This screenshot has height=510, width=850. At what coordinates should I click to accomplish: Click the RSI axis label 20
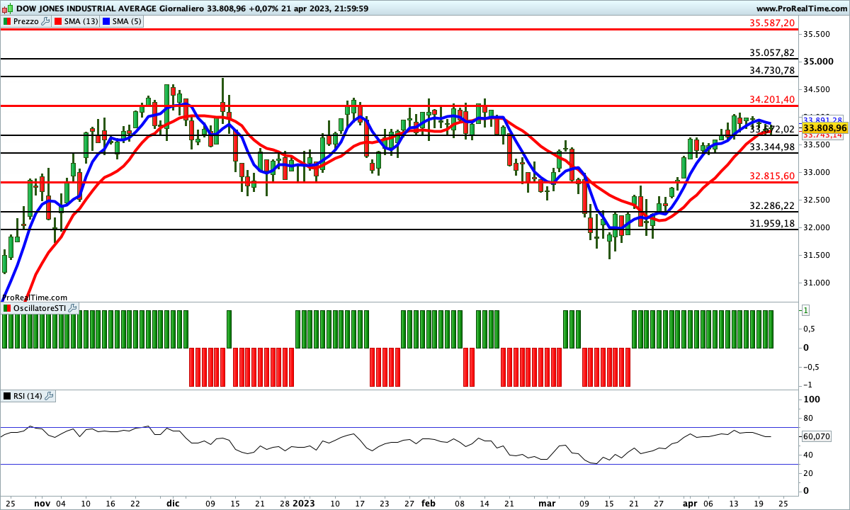pos(809,472)
